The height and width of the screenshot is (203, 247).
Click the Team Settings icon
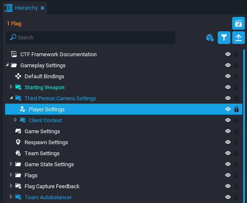18,153
